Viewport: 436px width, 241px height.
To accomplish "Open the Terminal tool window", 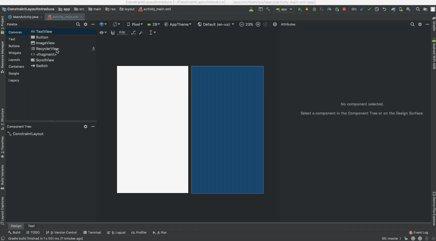I will [92, 232].
